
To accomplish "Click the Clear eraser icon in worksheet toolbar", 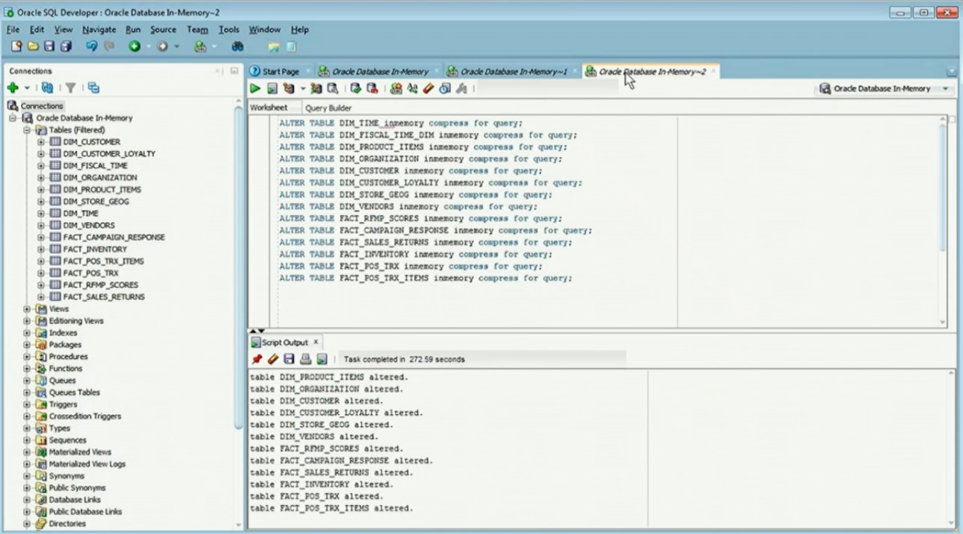I will (x=428, y=88).
